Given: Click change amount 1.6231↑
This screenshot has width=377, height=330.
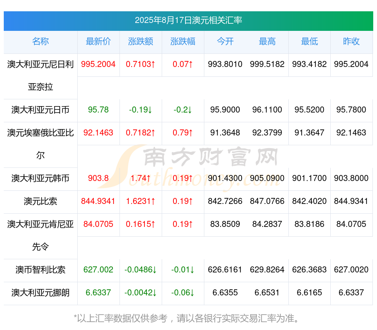Looking at the screenshot, I should click(141, 201).
